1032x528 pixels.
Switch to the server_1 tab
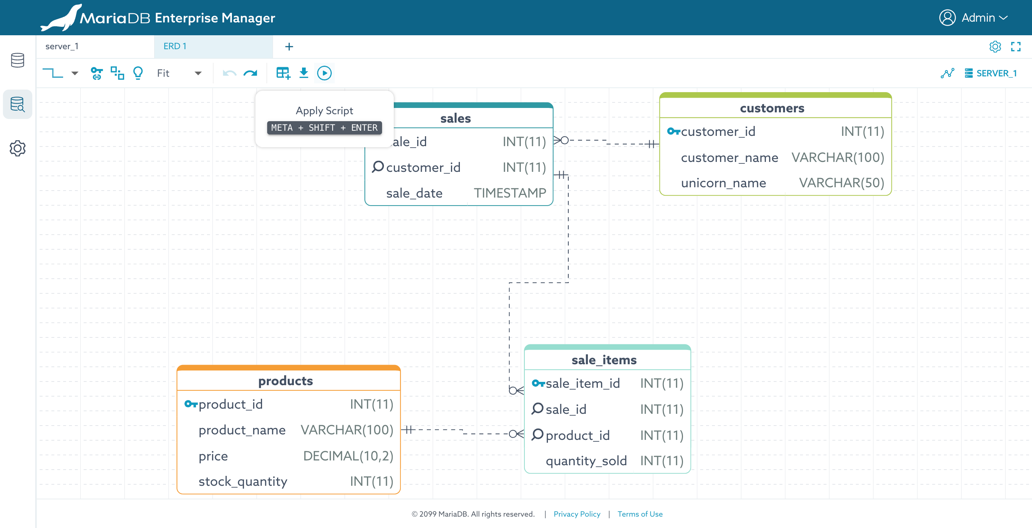(62, 46)
